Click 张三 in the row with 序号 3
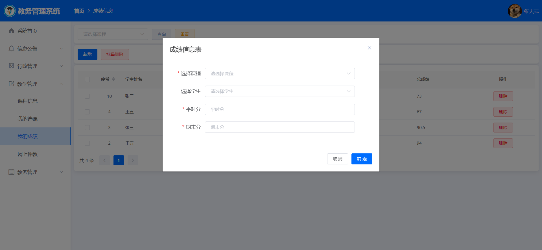 [x=130, y=128]
